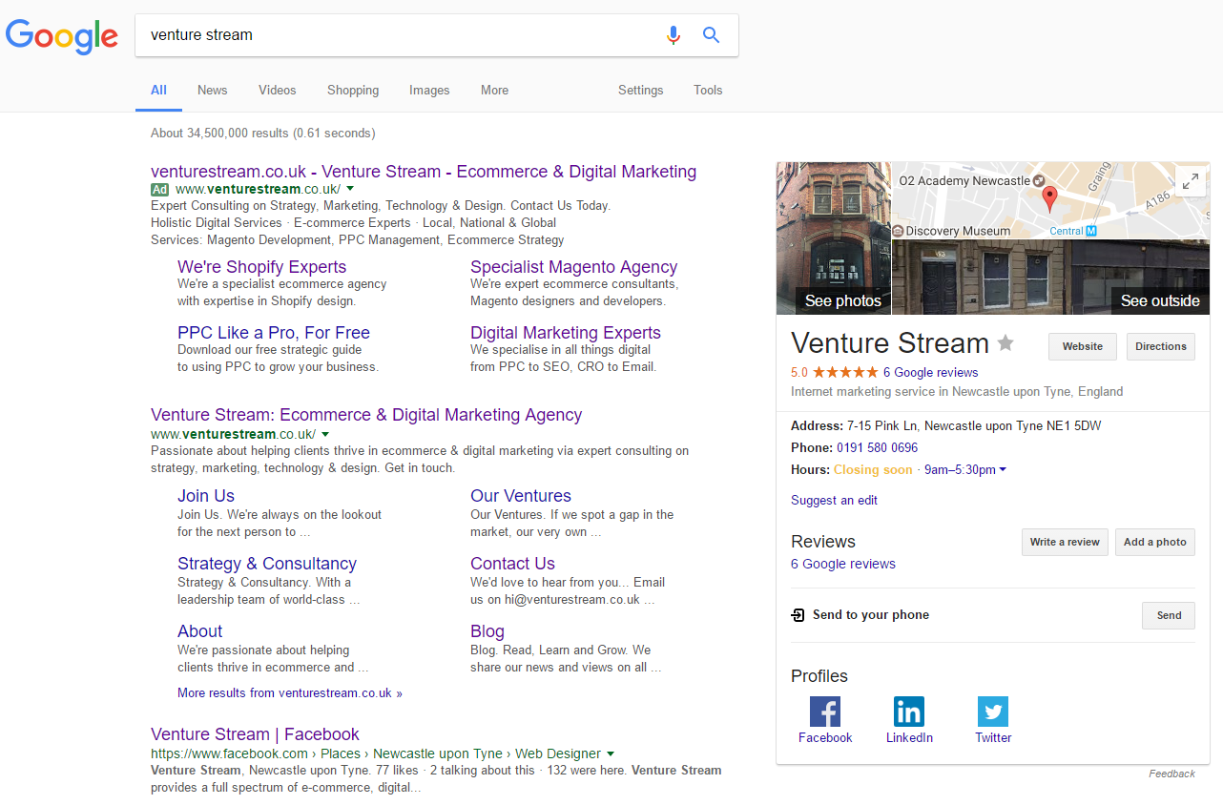Save Venture Stream with star icon
1223x805 pixels.
1005,343
